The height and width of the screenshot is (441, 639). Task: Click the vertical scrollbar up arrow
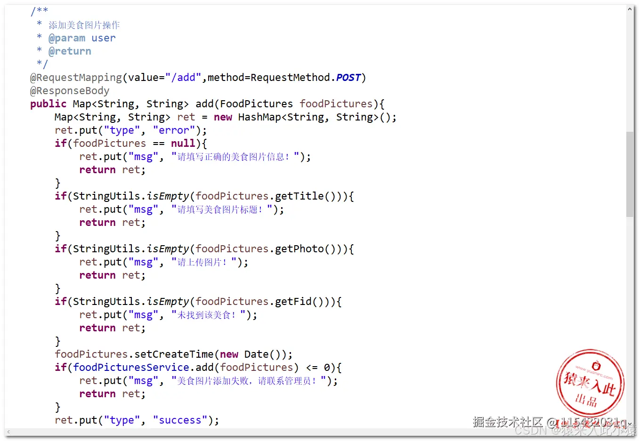630,9
